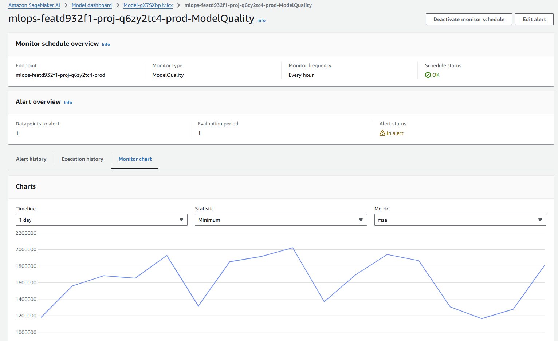Click the Evaluation period label
558x341 pixels.
click(x=218, y=124)
